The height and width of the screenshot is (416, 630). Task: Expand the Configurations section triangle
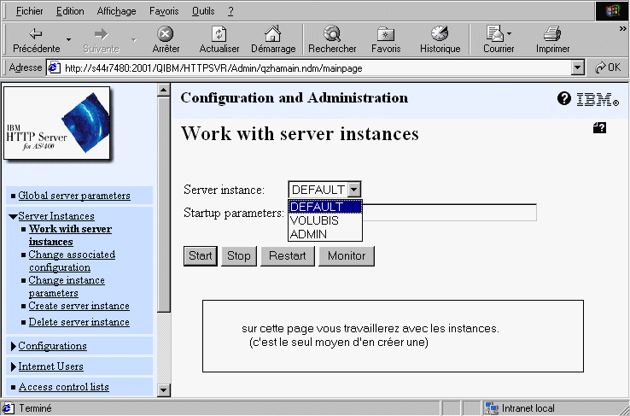[14, 346]
